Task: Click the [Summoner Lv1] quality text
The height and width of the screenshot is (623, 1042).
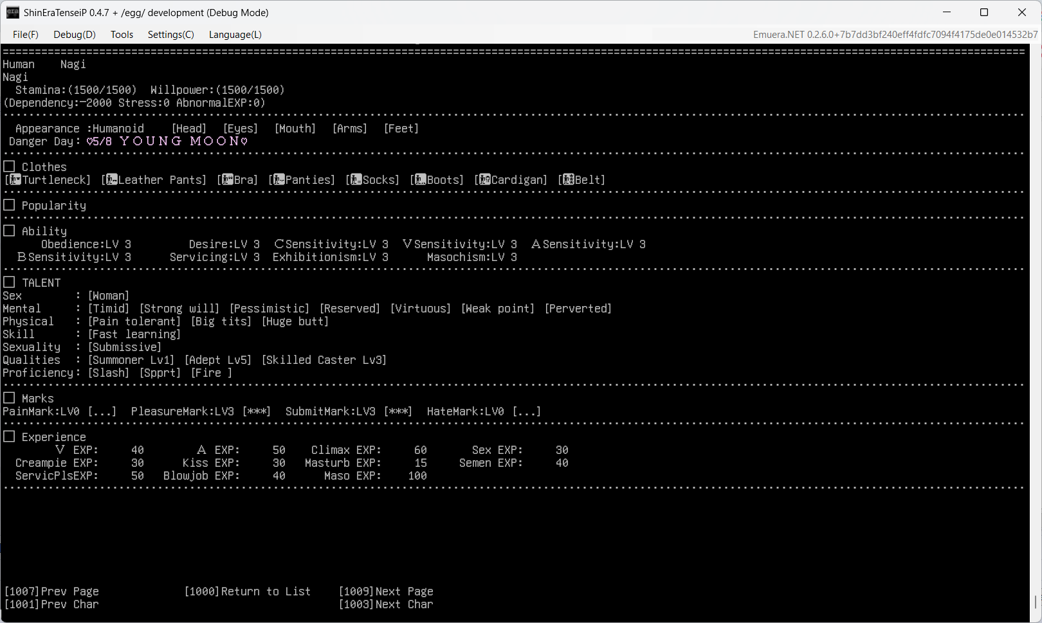Action: click(131, 360)
